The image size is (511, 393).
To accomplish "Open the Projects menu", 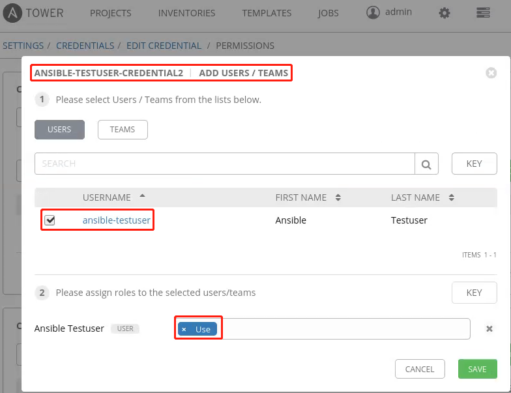I will [x=110, y=13].
